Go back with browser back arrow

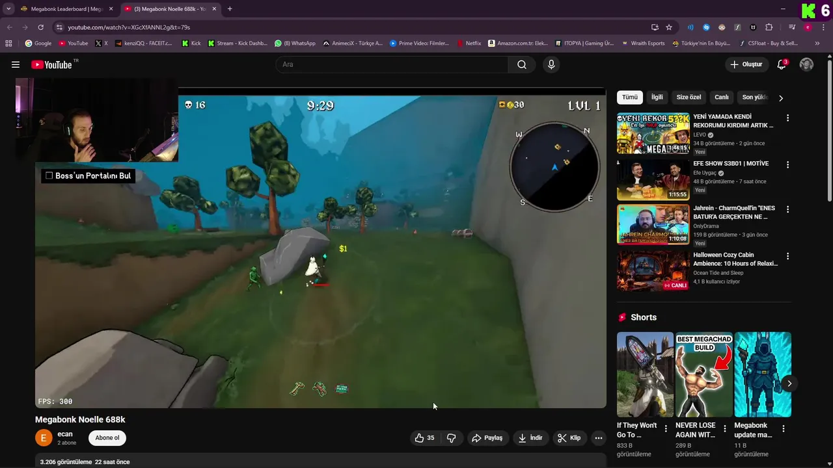(9, 27)
